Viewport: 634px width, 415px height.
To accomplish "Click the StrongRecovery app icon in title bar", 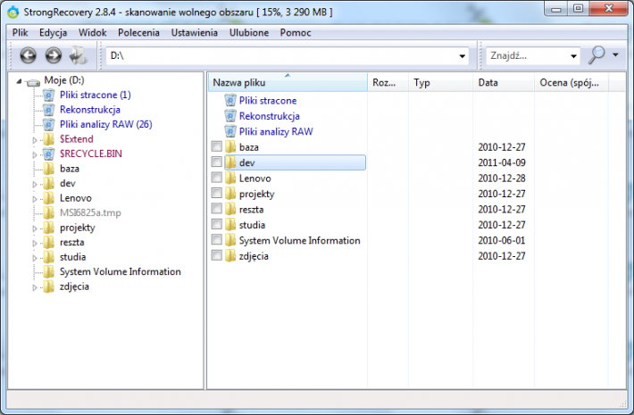I will (x=13, y=12).
